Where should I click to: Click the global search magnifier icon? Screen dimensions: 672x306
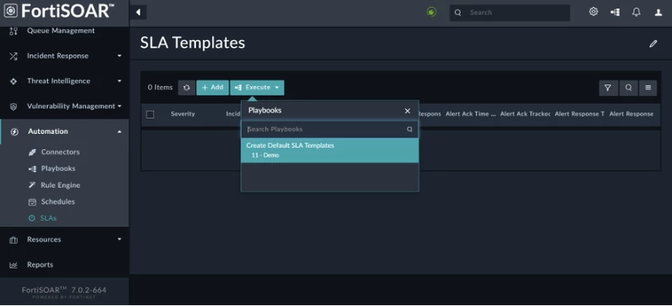(458, 13)
